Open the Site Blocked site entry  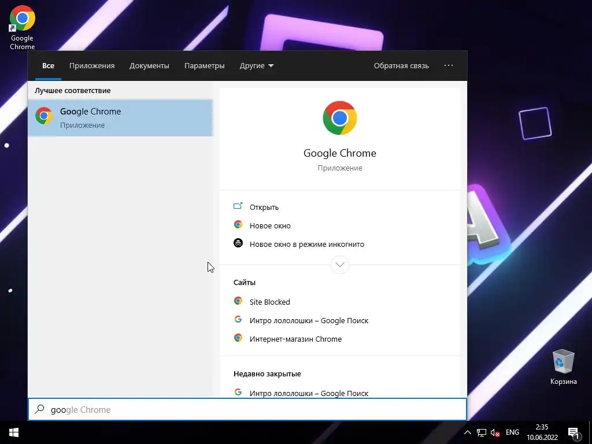[269, 302]
